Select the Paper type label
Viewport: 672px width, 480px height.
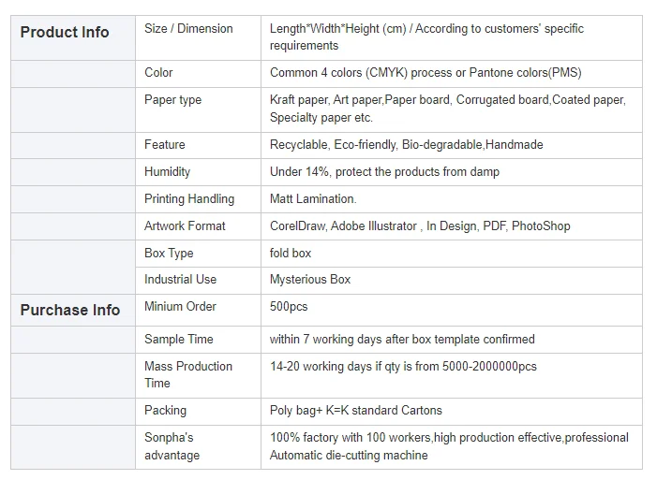(x=173, y=100)
